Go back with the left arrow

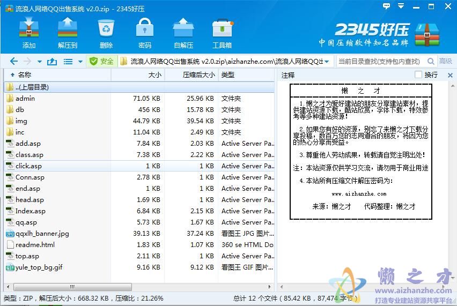(14, 62)
